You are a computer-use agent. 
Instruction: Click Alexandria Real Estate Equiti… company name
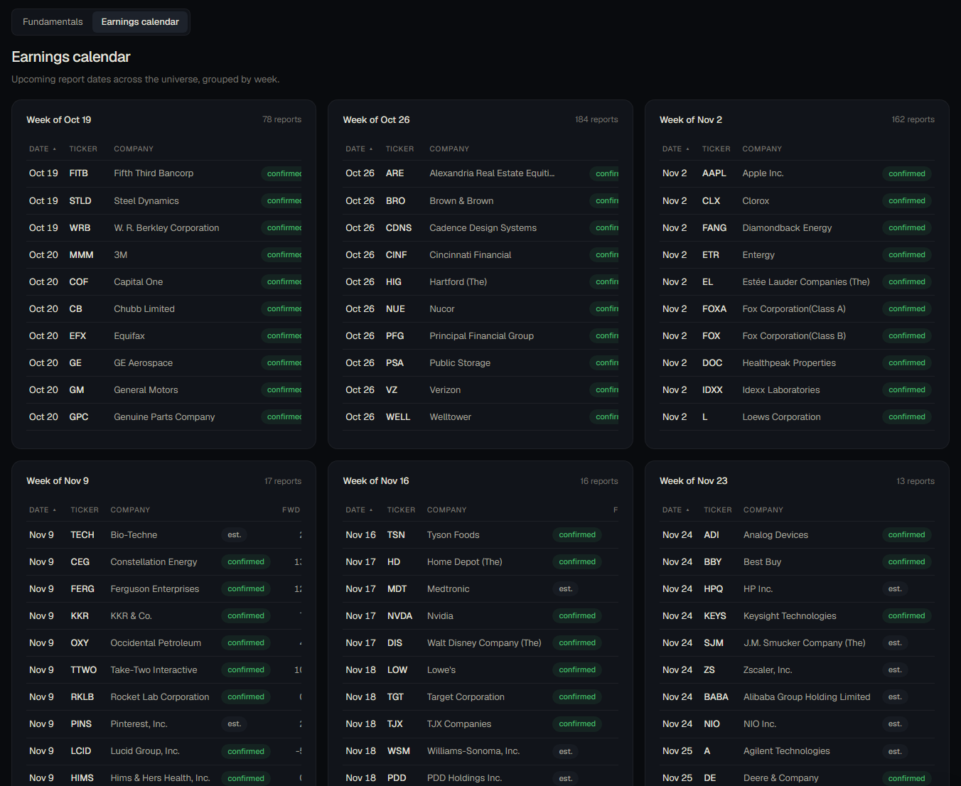click(x=492, y=173)
